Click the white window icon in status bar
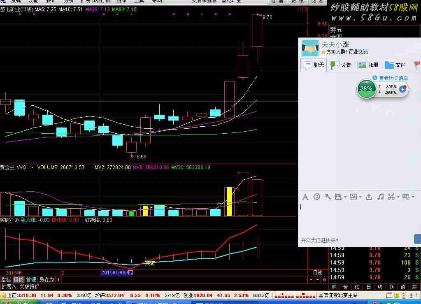Image resolution: width=421 pixels, height=304 pixels. coord(389,295)
